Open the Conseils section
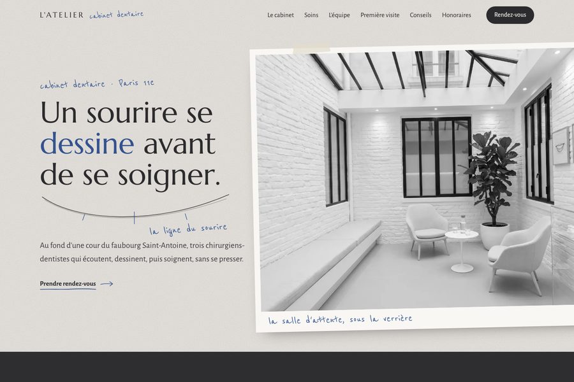574x382 pixels. coord(420,15)
